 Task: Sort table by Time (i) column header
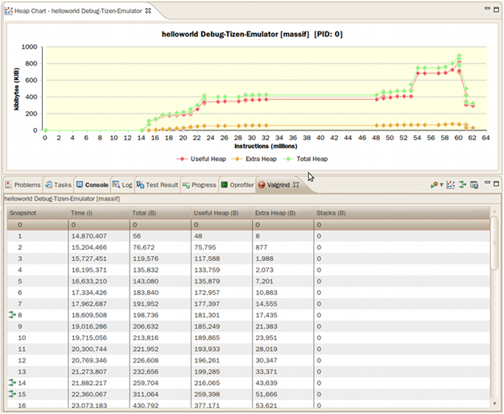tap(82, 213)
